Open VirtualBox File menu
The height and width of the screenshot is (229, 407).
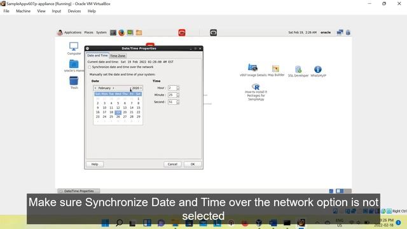[6, 11]
